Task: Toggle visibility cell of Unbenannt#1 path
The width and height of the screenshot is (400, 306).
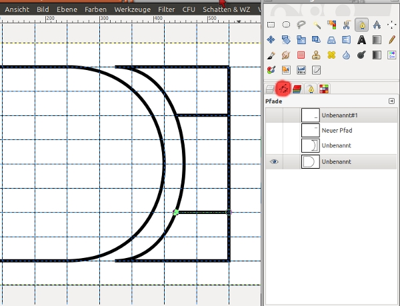Action: click(x=274, y=115)
